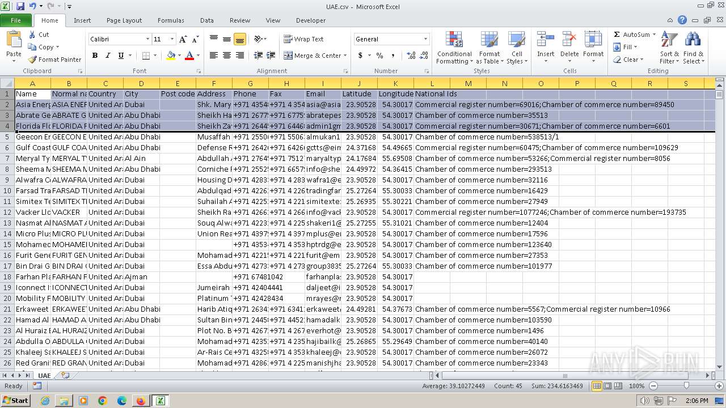Enable Wrap Text
The height and width of the screenshot is (408, 726).
point(303,39)
